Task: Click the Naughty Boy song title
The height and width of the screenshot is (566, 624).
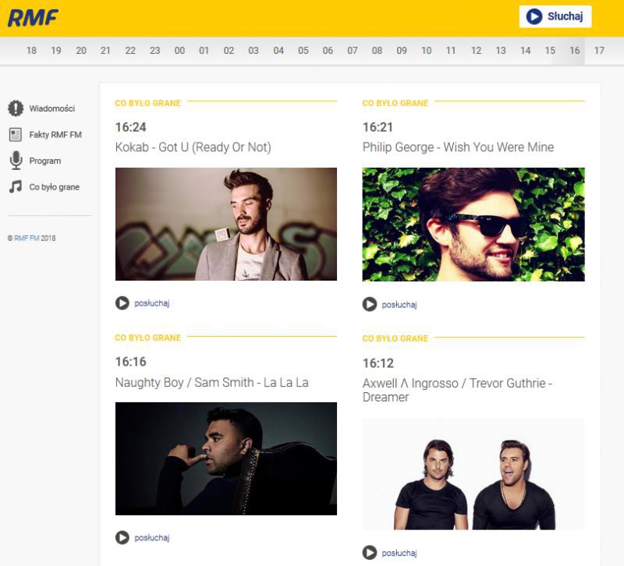Action: [212, 383]
